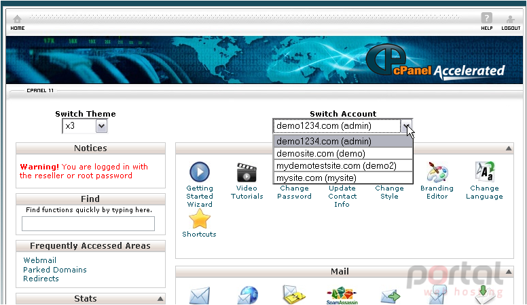This screenshot has width=527, height=305.
Task: Go to the Home icon
Action: (x=17, y=19)
